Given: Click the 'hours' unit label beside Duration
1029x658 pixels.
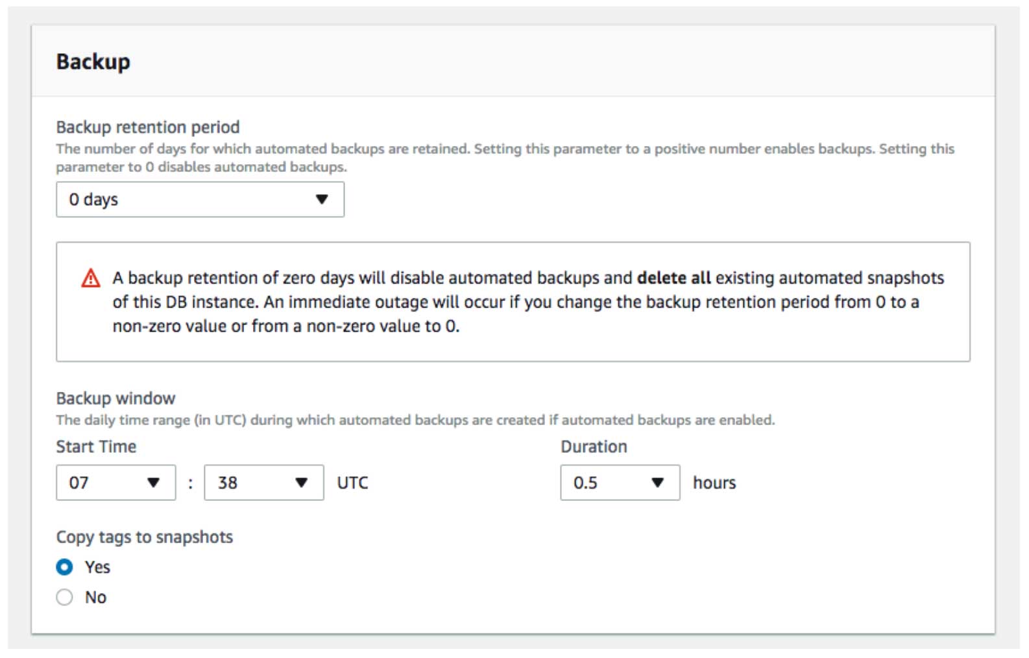Looking at the screenshot, I should pos(714,483).
